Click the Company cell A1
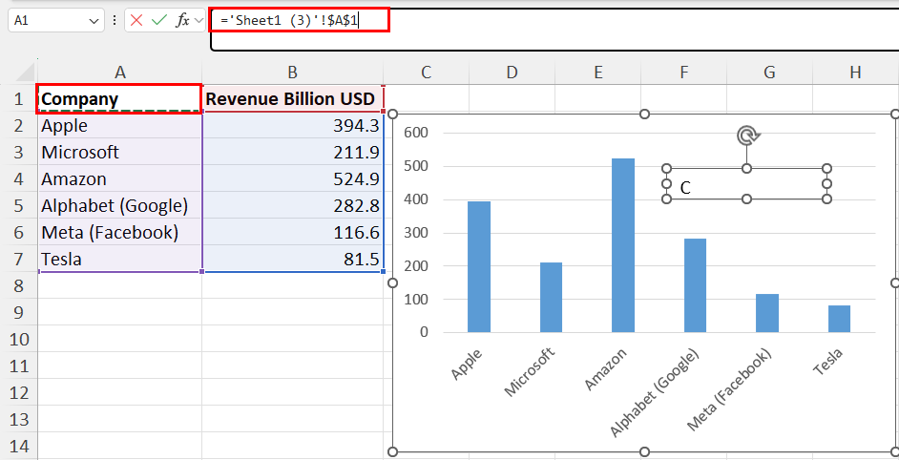899x460 pixels. tap(120, 98)
